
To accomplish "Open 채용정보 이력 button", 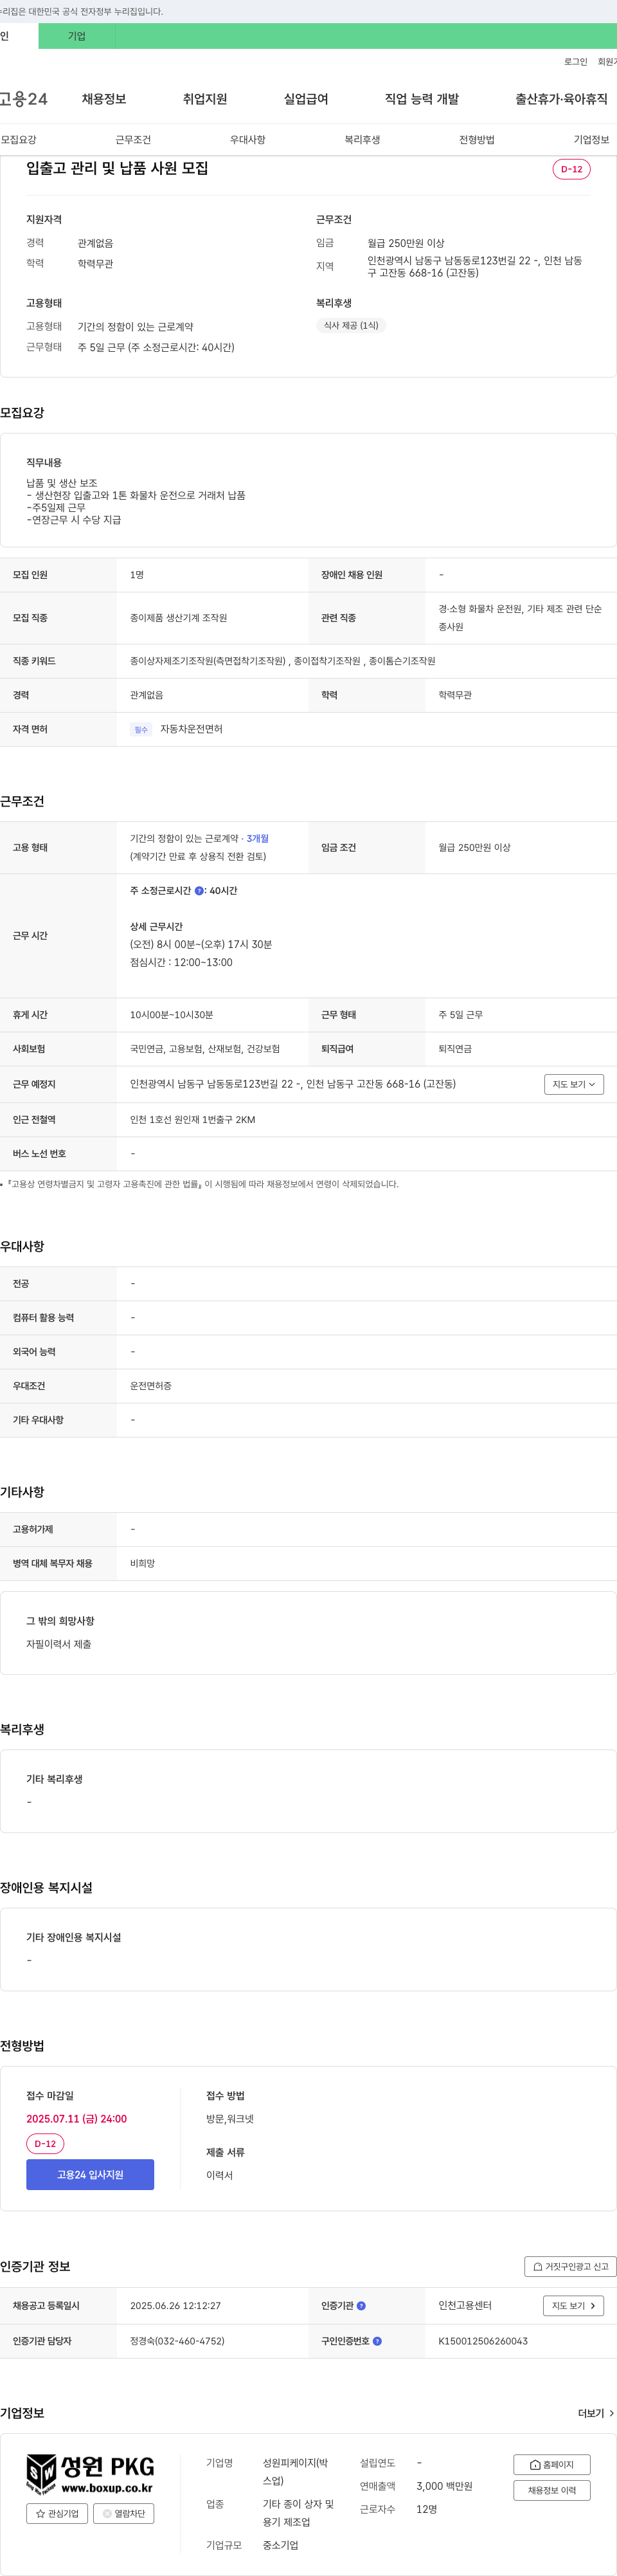I will pyautogui.click(x=552, y=2490).
